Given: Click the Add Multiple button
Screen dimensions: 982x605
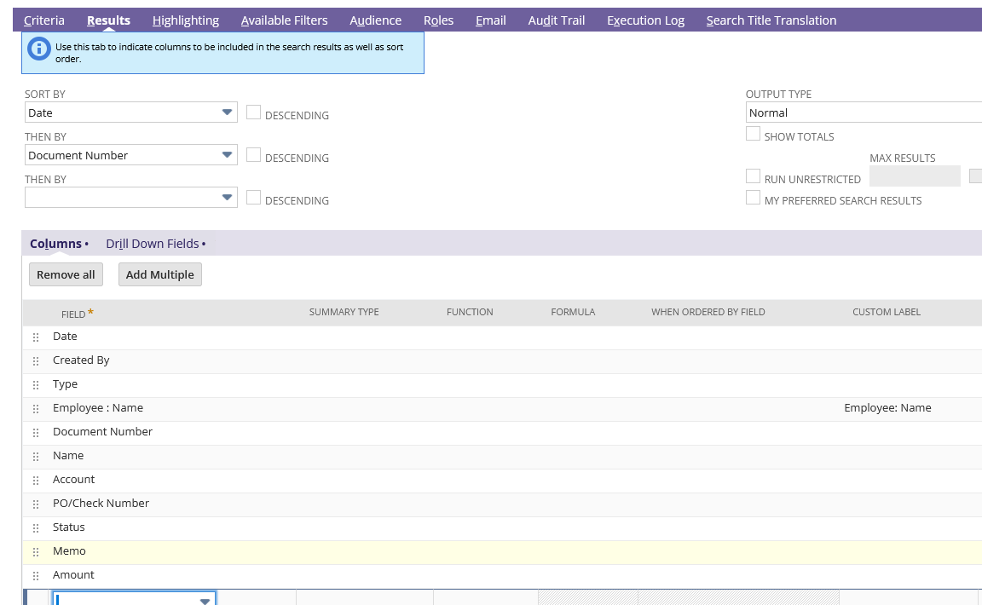Looking at the screenshot, I should 159,274.
